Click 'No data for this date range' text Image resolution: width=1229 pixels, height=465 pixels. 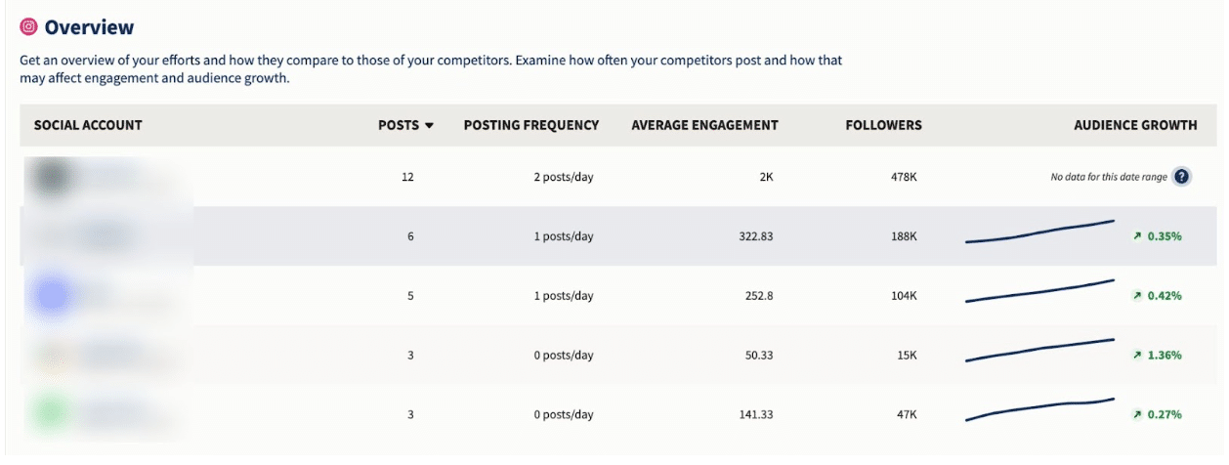[1109, 177]
